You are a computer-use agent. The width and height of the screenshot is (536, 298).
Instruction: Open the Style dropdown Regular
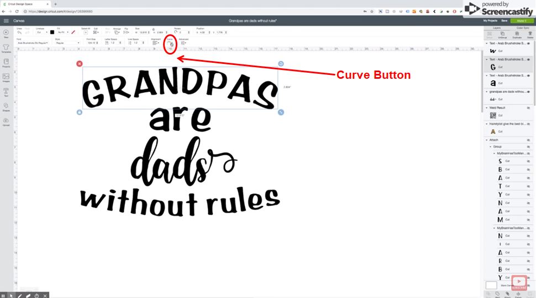67,43
